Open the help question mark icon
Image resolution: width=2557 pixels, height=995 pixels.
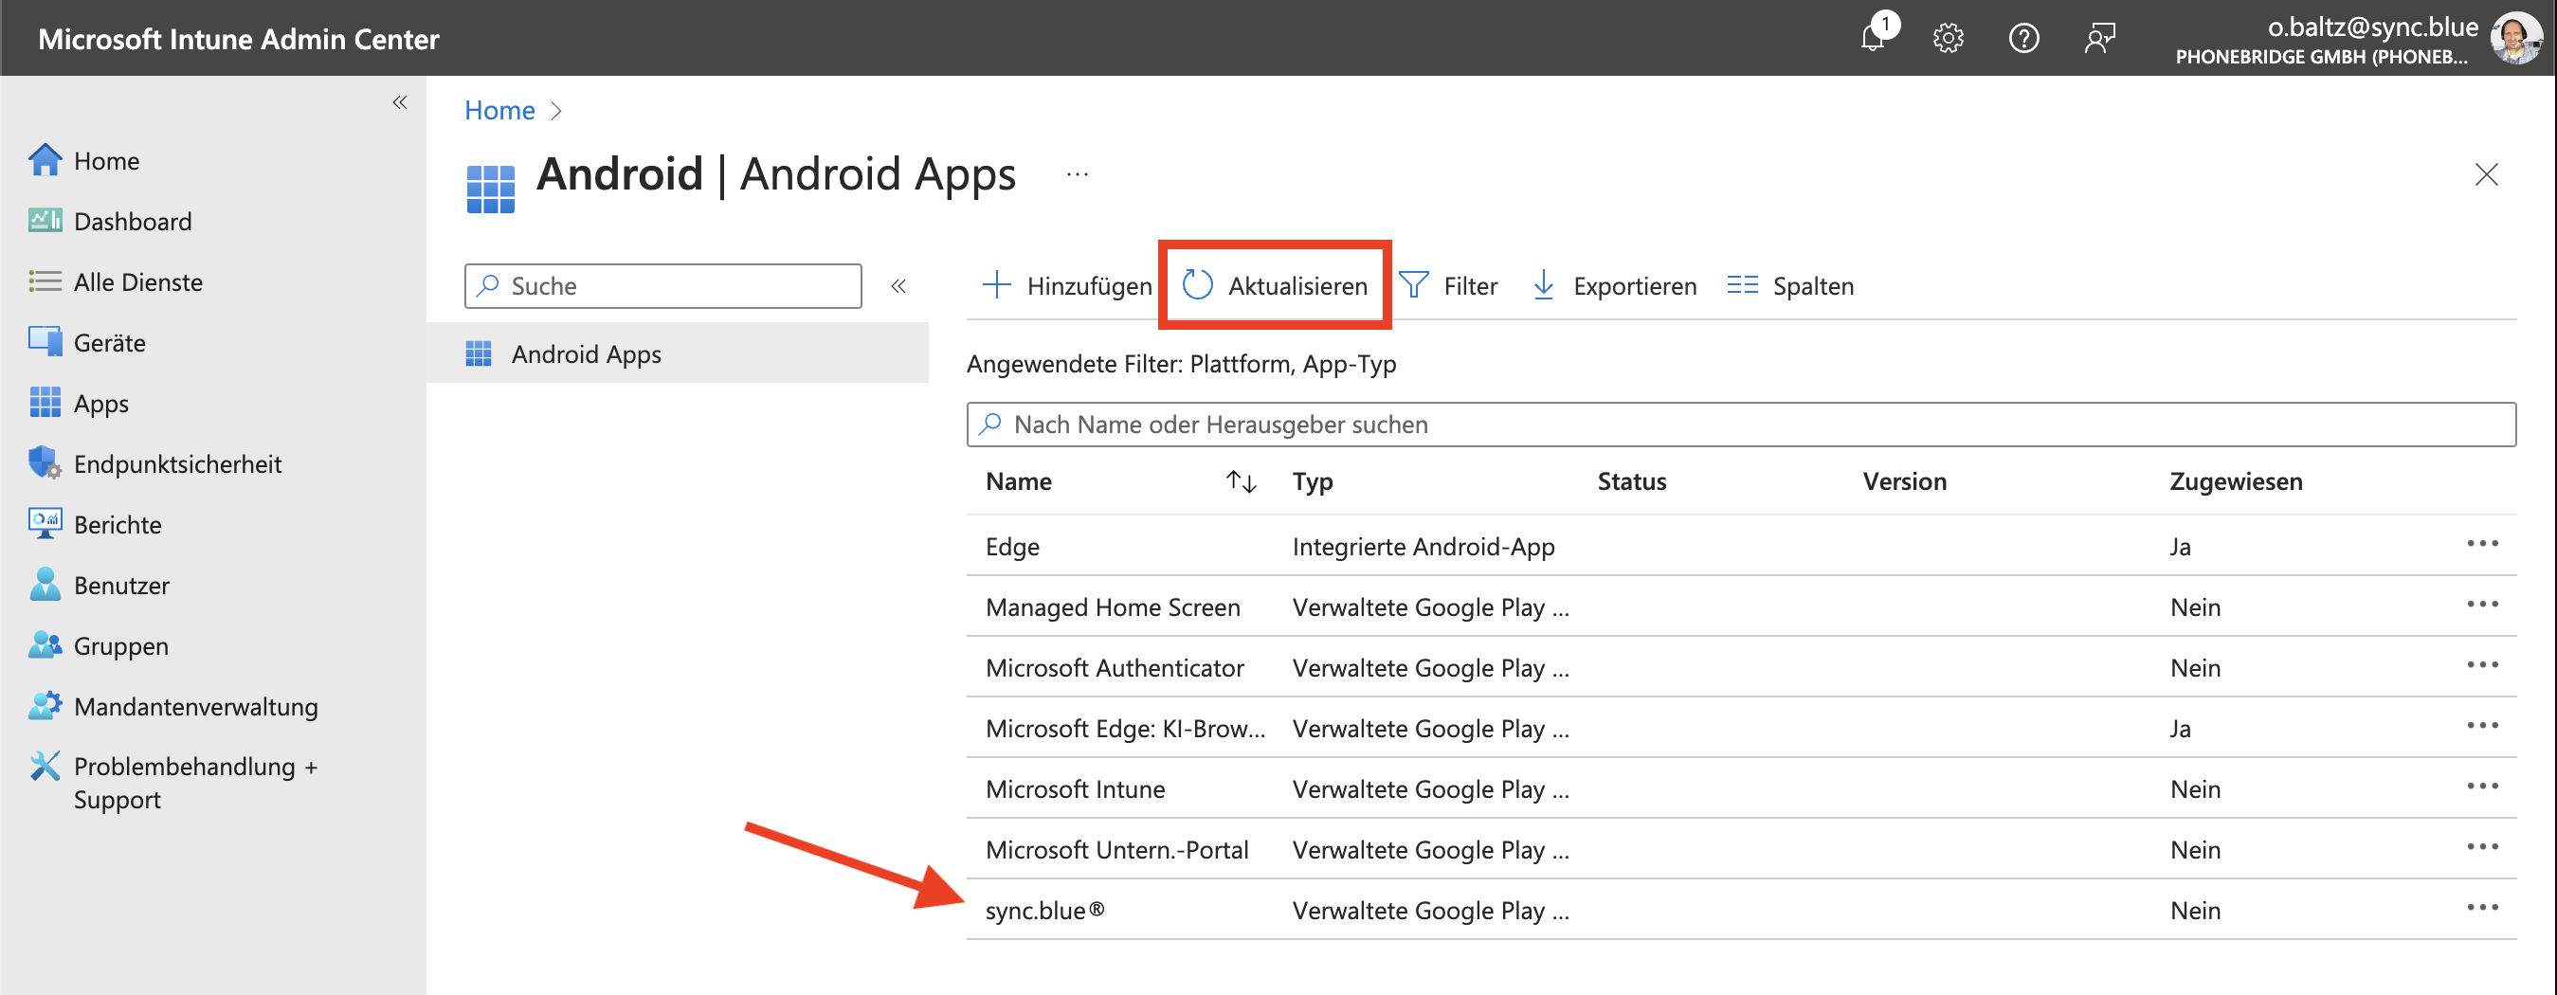(x=2023, y=38)
